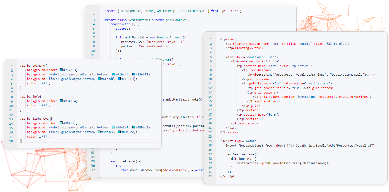This screenshot has height=192, width=389.
Task: Click the background-color #2196F3 swatch in .tp-bg-primary
Action: point(61,70)
